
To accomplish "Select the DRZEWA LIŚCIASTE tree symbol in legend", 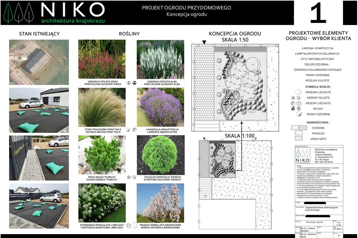I will coord(299,92).
